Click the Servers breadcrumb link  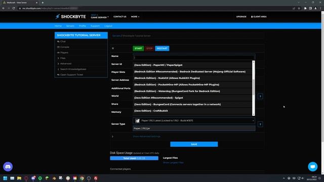coord(116,36)
